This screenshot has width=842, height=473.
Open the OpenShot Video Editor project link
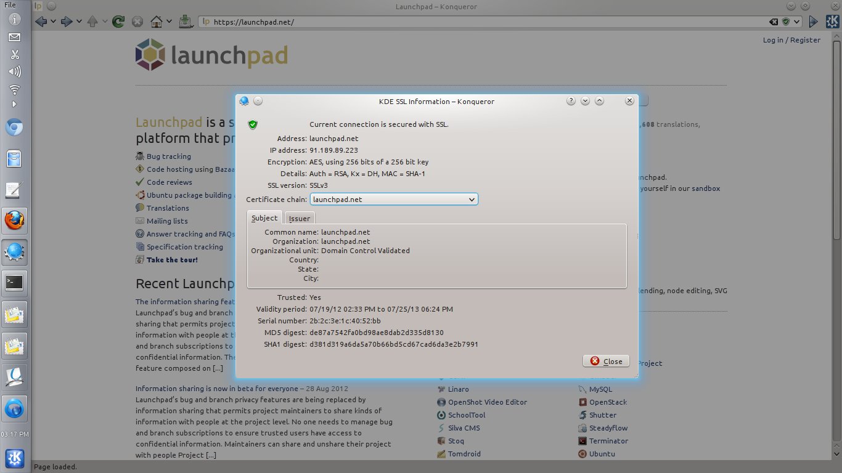coord(488,402)
